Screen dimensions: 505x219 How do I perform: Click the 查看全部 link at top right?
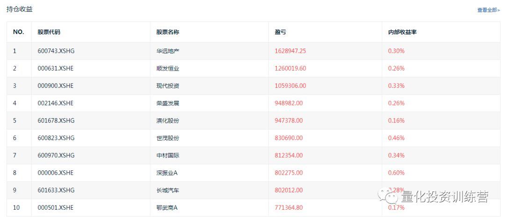point(488,10)
